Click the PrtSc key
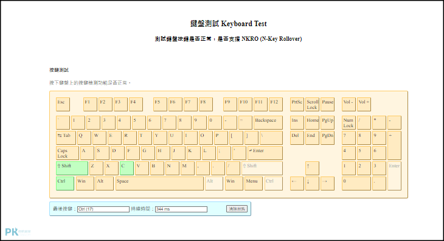This screenshot has width=444, height=241. [297, 104]
